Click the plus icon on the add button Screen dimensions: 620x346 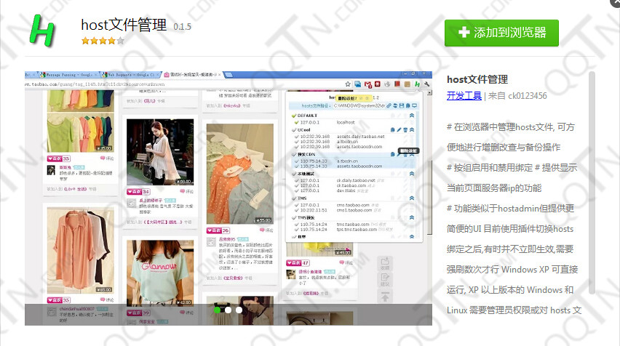coord(464,33)
